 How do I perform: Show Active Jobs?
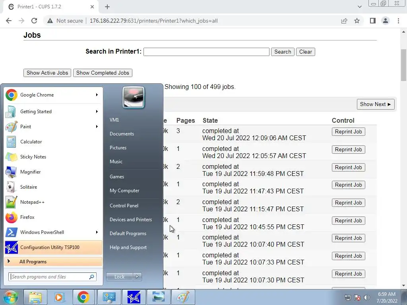(x=47, y=73)
